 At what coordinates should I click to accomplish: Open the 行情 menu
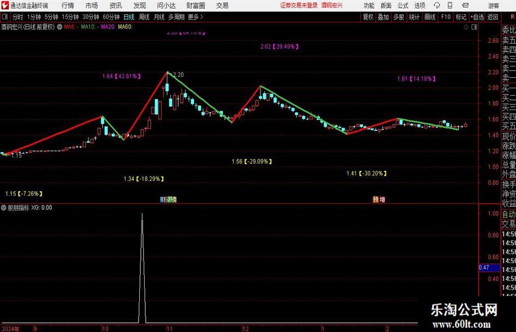tap(68, 5)
